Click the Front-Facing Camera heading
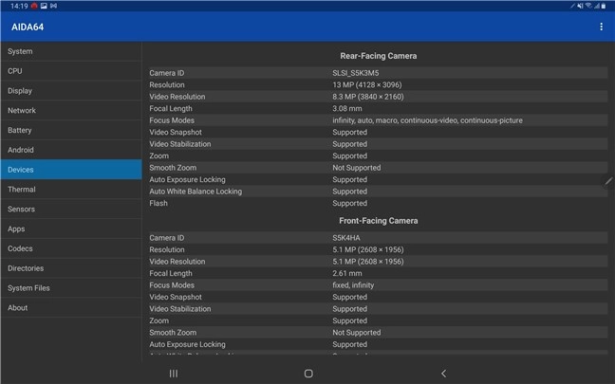 click(378, 221)
